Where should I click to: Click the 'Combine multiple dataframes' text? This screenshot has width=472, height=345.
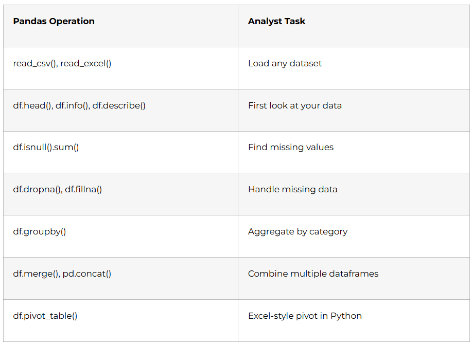pos(313,274)
